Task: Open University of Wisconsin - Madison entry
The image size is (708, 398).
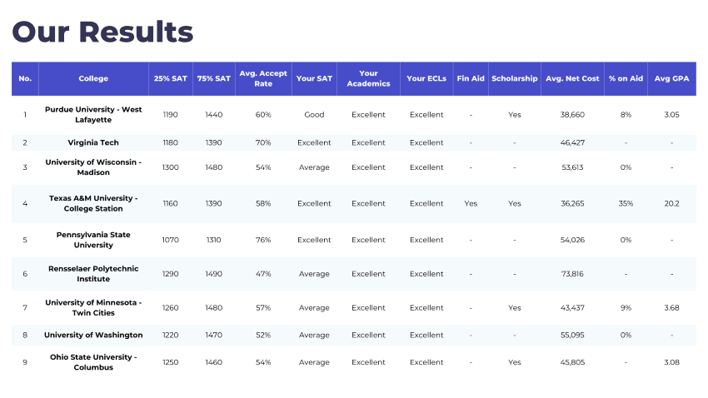Action: point(93,167)
